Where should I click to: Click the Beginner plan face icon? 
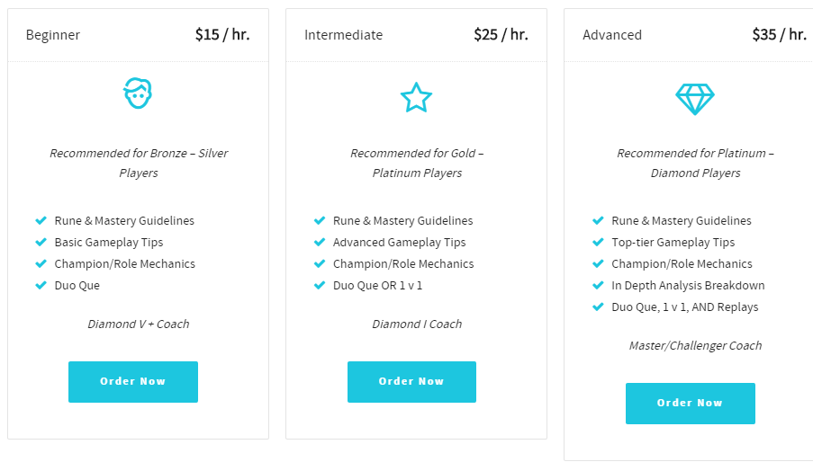click(138, 93)
